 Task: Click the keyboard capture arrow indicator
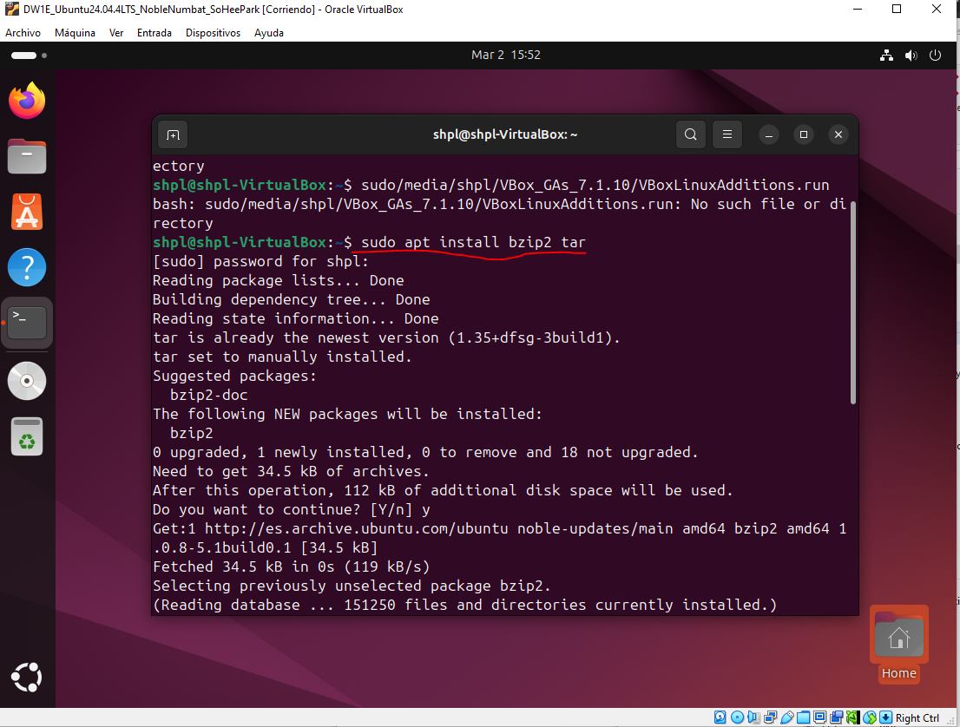[886, 717]
